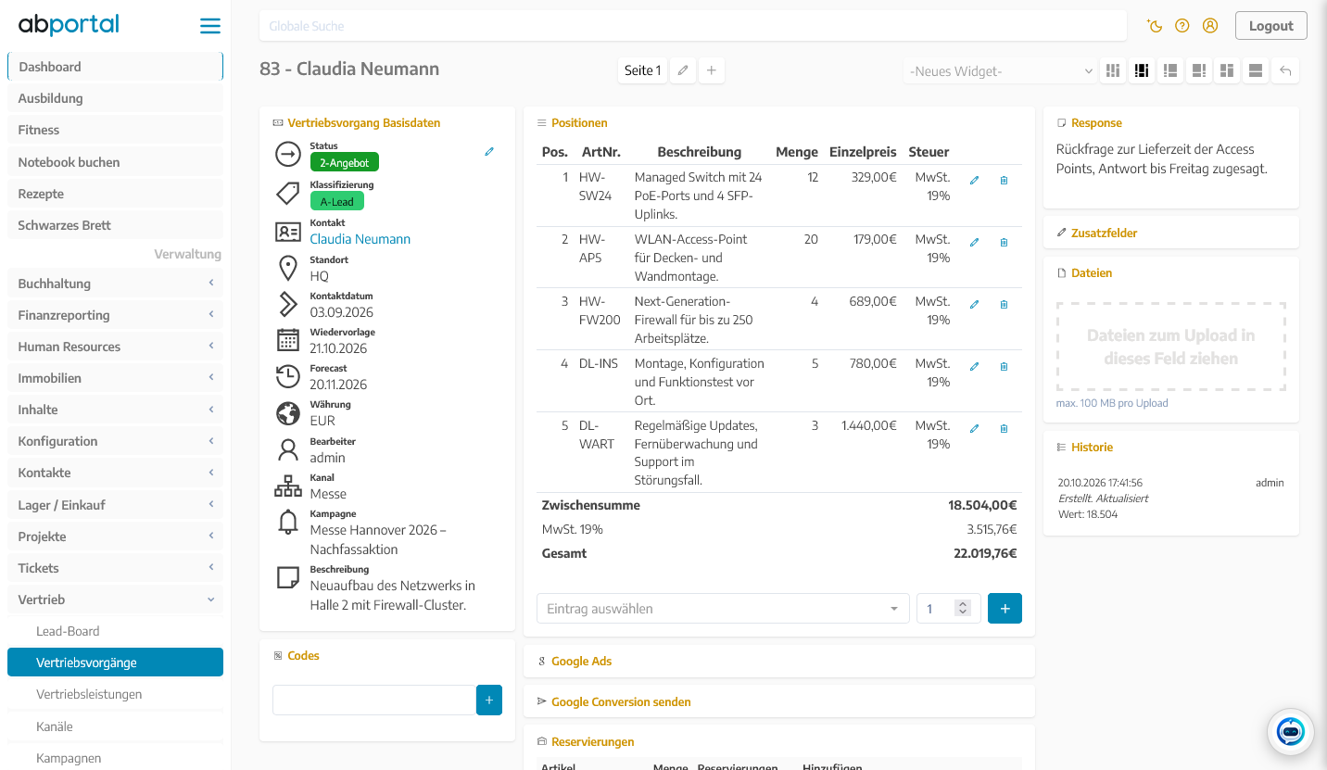Click the back arrow layout icon
The image size is (1327, 770).
[1285, 70]
